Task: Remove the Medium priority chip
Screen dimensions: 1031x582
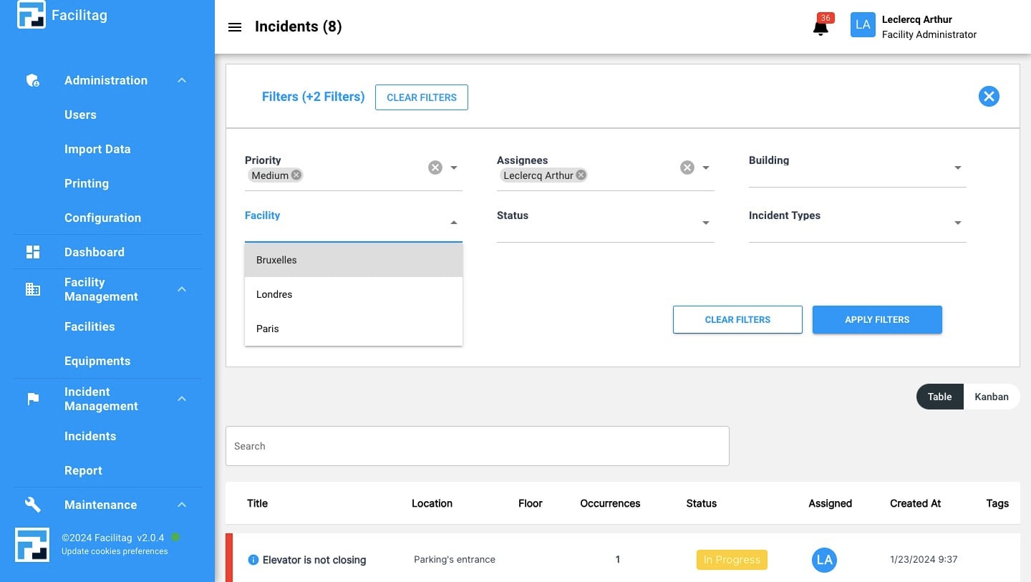Action: [x=296, y=175]
